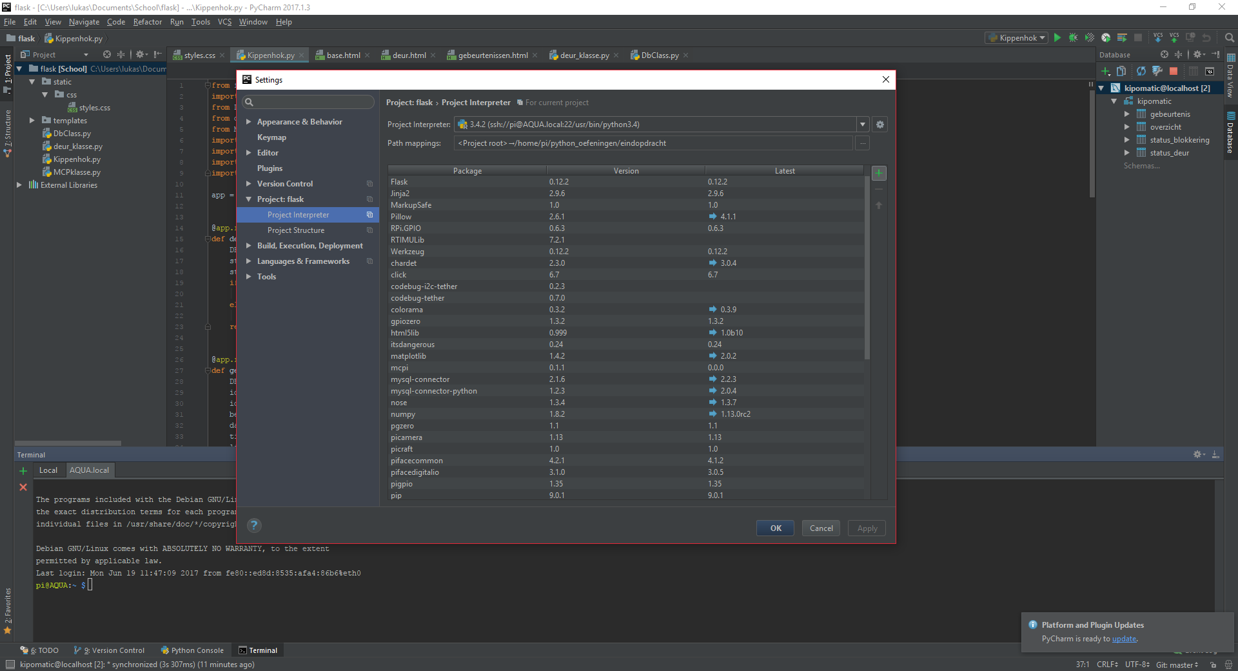1238x671 pixels.
Task: Open the VCS menu
Action: tap(224, 22)
